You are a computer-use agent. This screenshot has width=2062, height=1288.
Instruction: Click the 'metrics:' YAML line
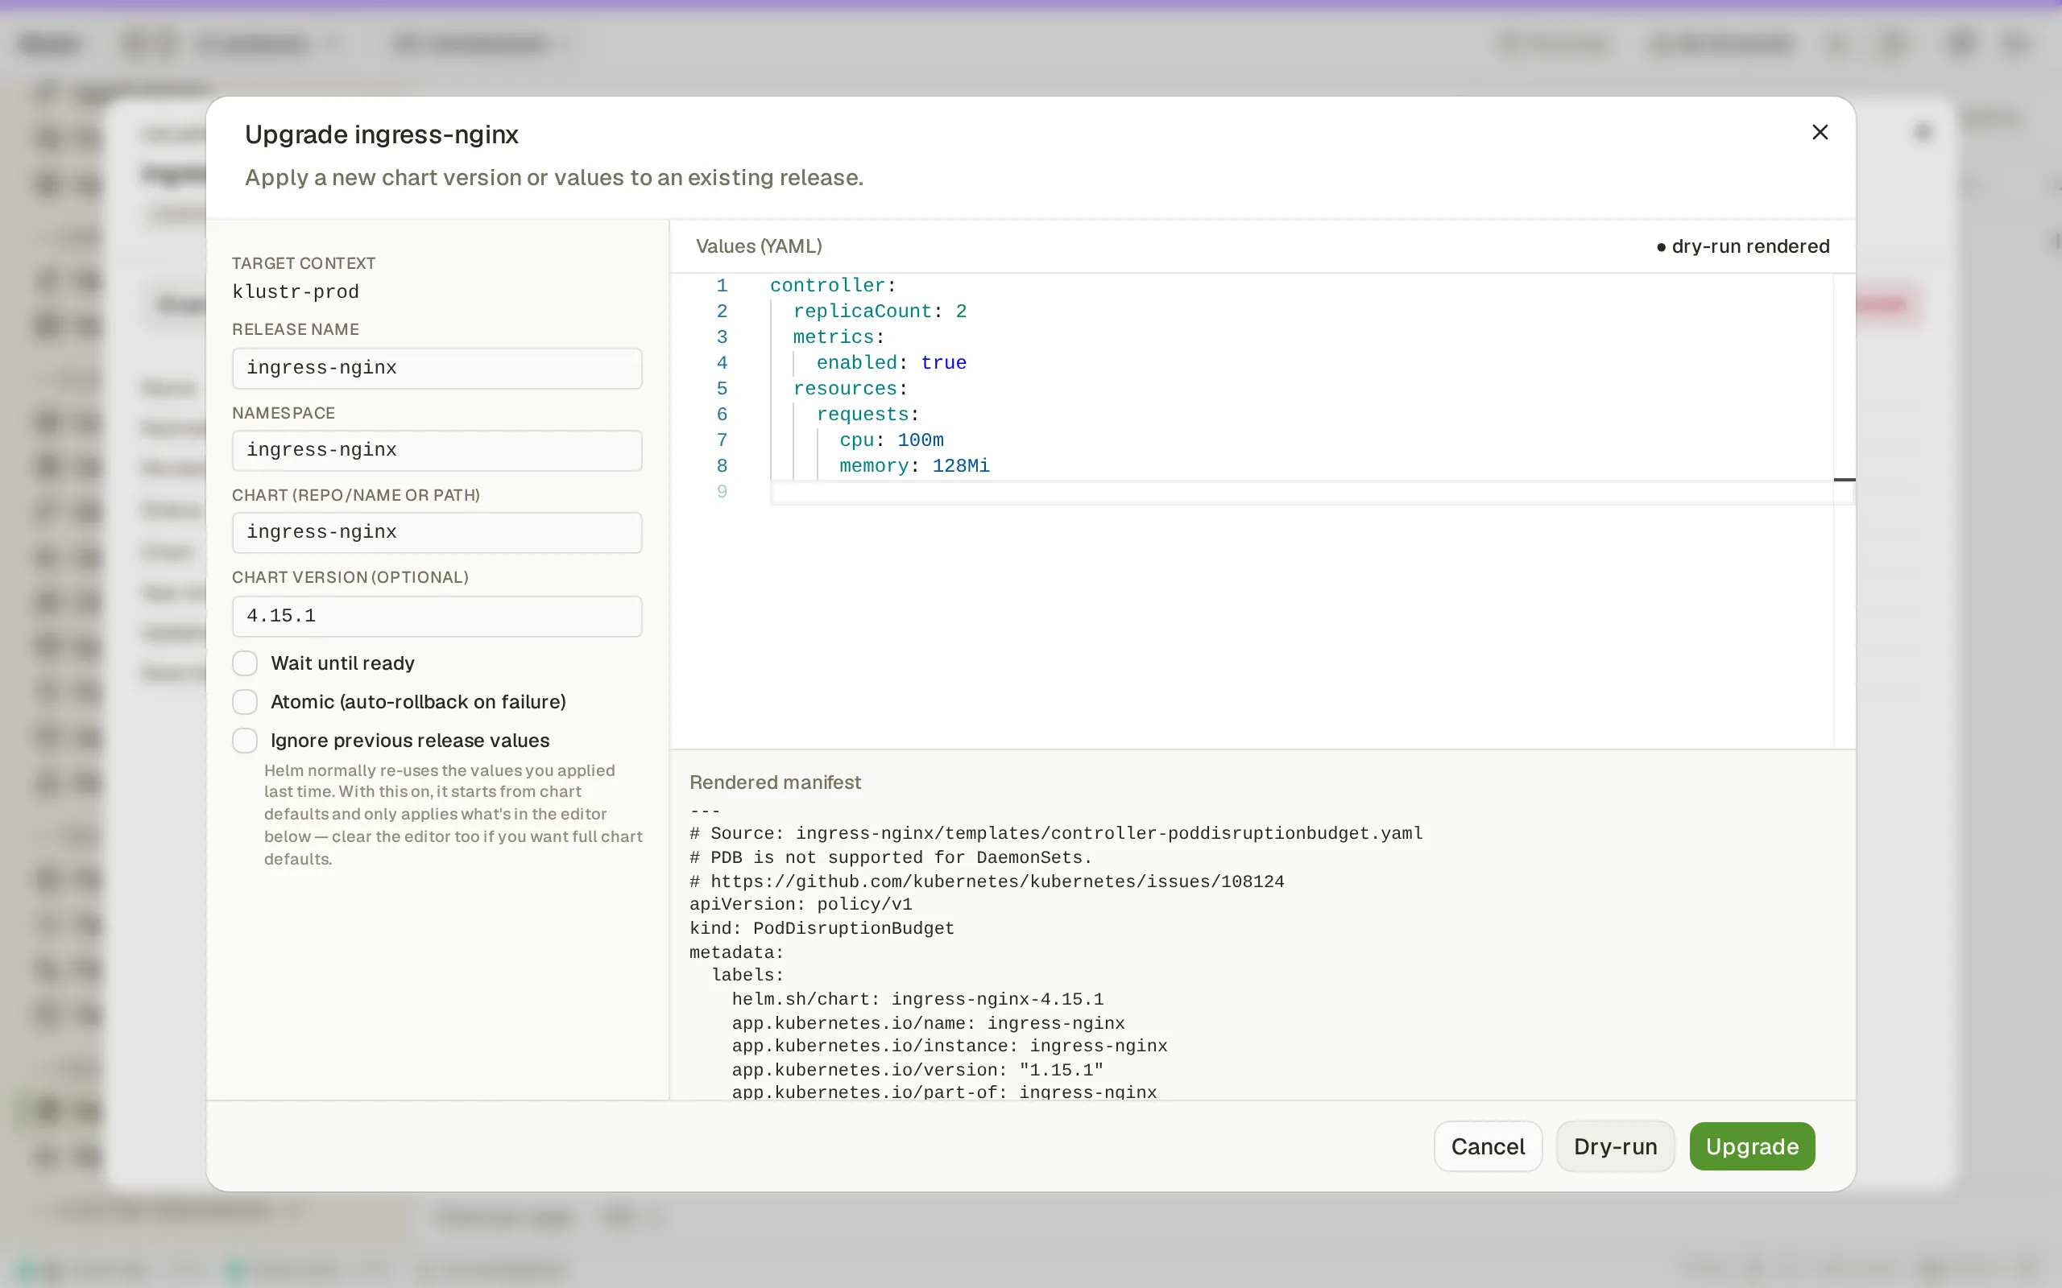(838, 337)
